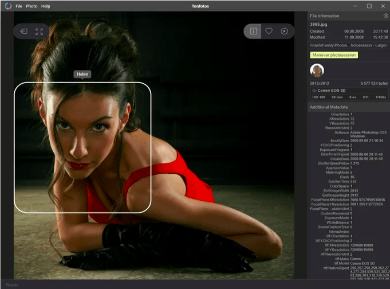Viewport: 390px width, 289px height.
Task: Open the Help menu
Action: point(46,6)
